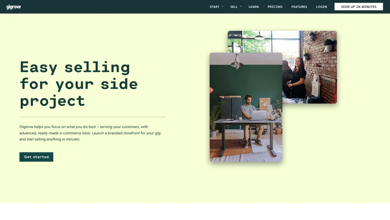The height and width of the screenshot is (220, 390).
Task: Click the white section below the hero
Action: [x=195, y=212]
